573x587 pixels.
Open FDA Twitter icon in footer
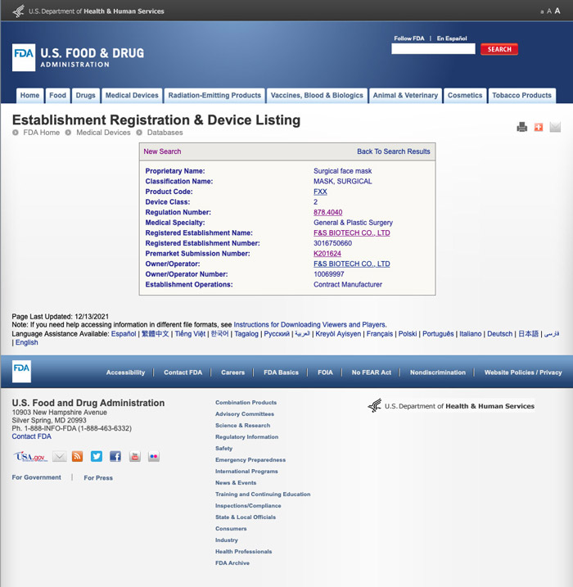pyautogui.click(x=97, y=456)
